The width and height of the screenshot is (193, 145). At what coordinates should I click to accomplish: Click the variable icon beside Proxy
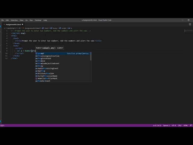[36, 66]
